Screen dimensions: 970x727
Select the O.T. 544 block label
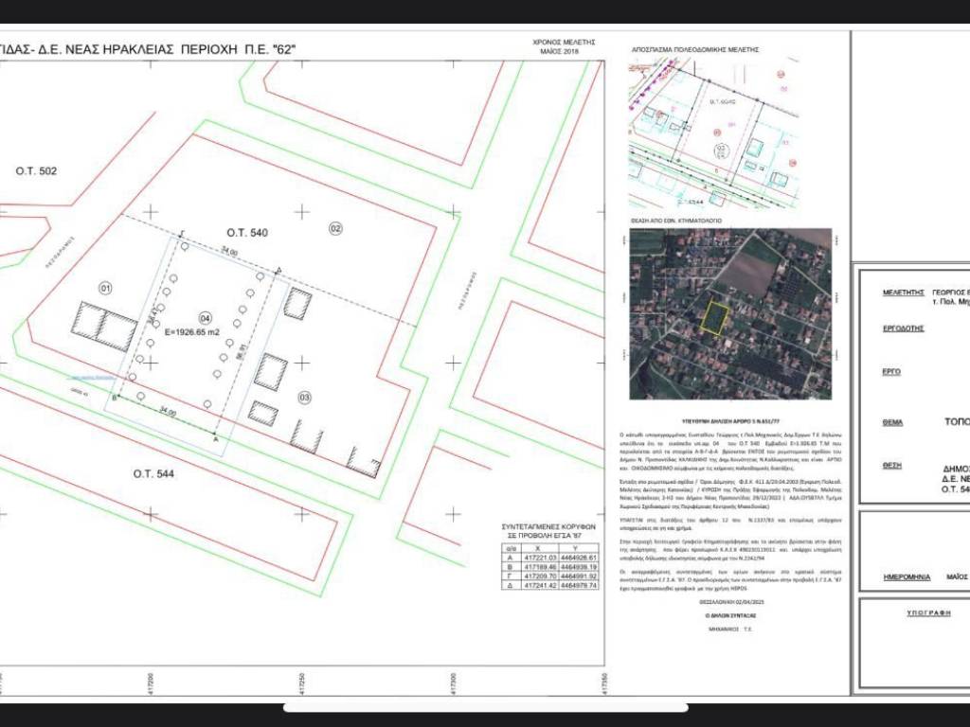coord(156,473)
